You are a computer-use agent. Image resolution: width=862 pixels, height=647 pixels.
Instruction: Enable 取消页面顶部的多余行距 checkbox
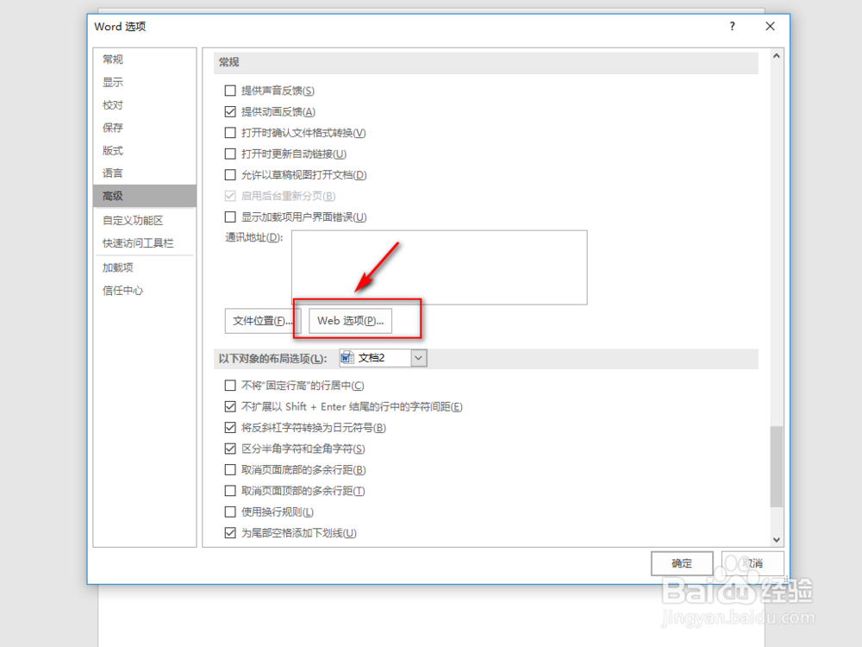[x=230, y=491]
